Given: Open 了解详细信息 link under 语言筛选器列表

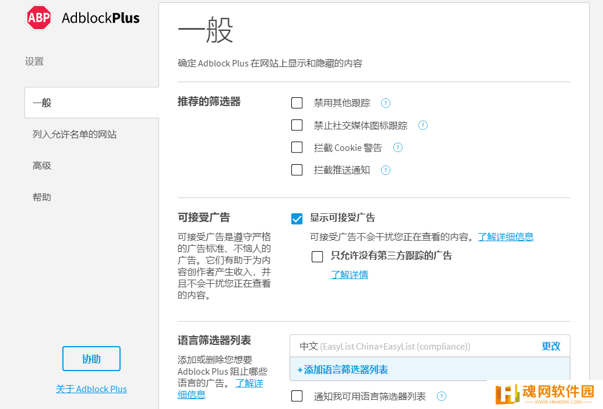Looking at the screenshot, I should pyautogui.click(x=220, y=389).
